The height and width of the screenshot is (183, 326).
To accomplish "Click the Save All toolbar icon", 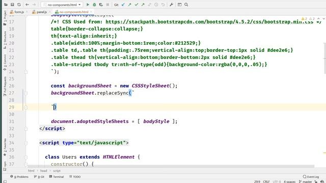I will [12, 5].
